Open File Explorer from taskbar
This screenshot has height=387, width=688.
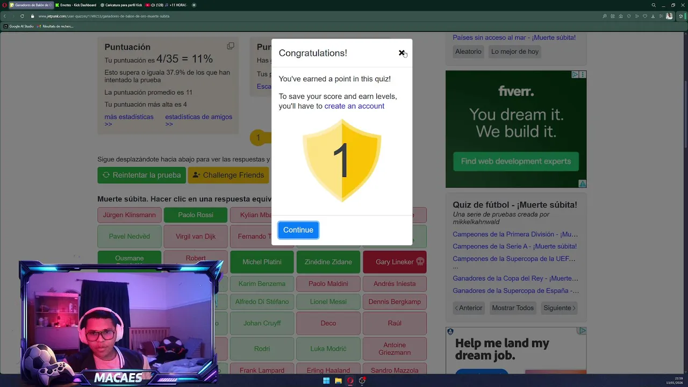point(339,381)
